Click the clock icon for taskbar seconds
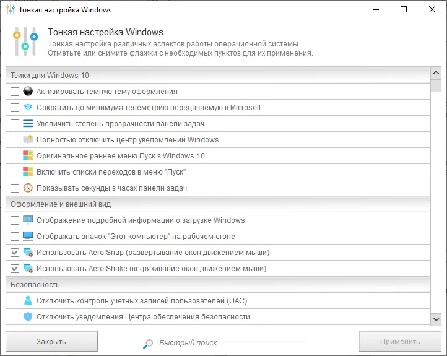 click(28, 188)
